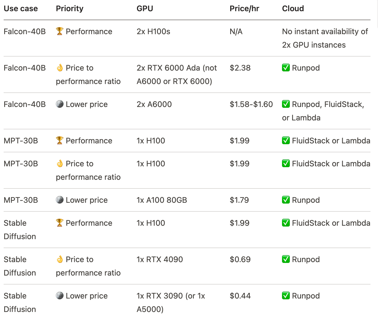Click the moon emoji in the $0.44 row
This screenshot has width=387, height=317.
60,295
